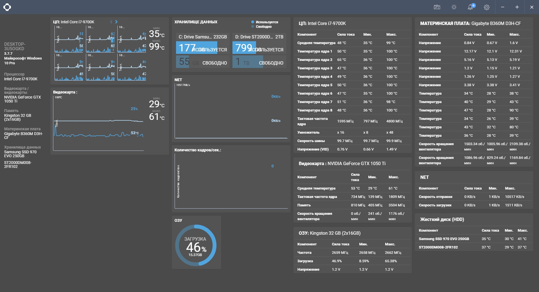Click the Видеокарта temperature graph
Screen dimensions: 539x292
98,124
